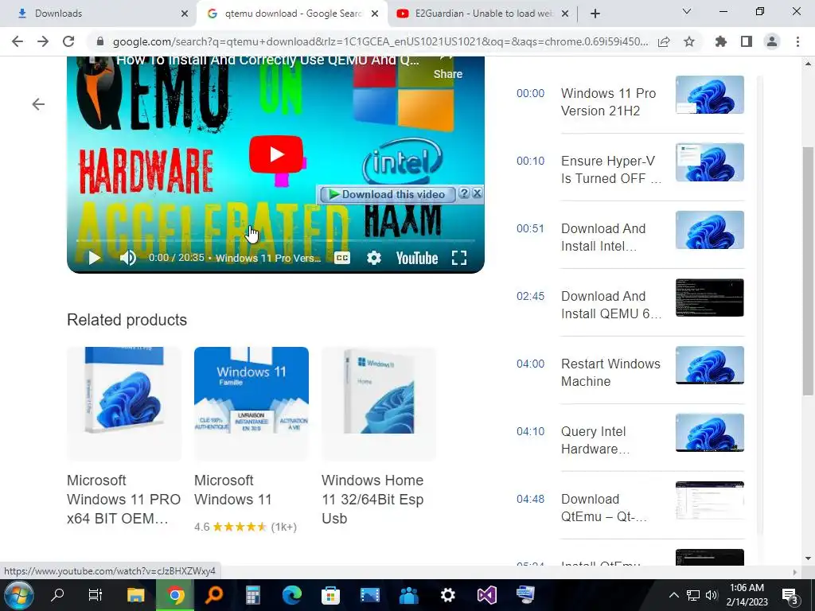Open File Explorer from taskbar
The height and width of the screenshot is (611, 815).
click(135, 595)
